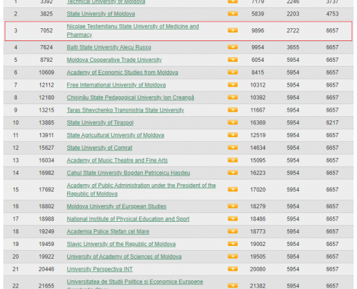Open State University of Tiraspol link
This screenshot has height=289, width=357.
(x=100, y=123)
